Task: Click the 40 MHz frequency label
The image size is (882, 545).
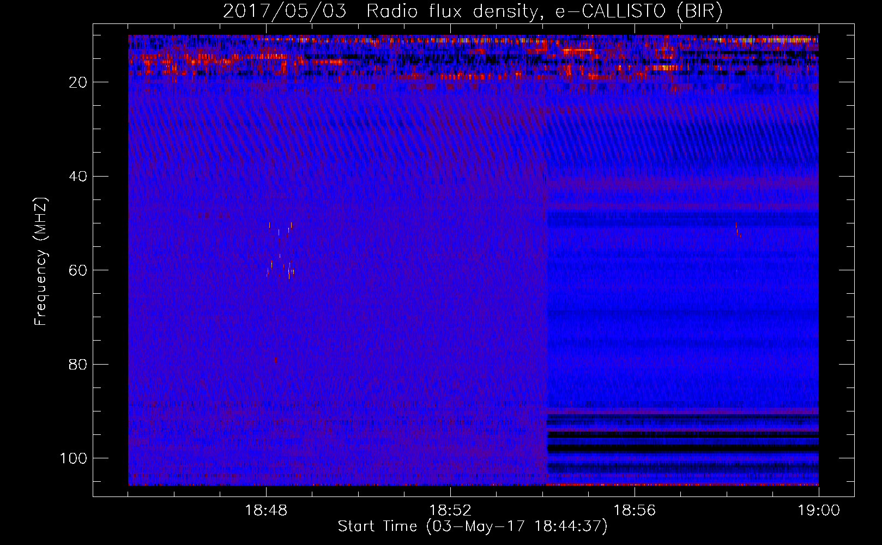Action: click(x=78, y=177)
